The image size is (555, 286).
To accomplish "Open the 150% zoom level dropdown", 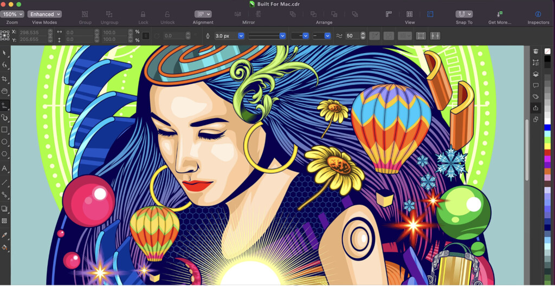I will click(12, 14).
